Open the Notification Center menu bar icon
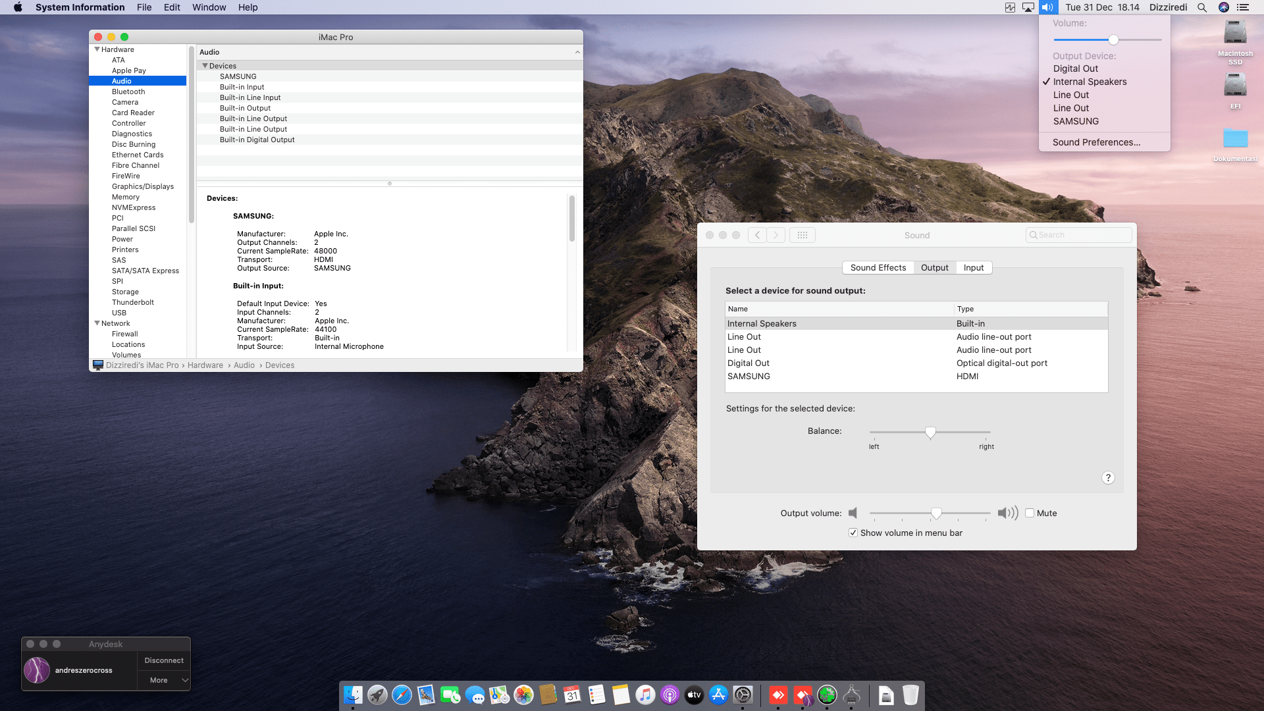Screen dimensions: 1264x711 [1243, 7]
